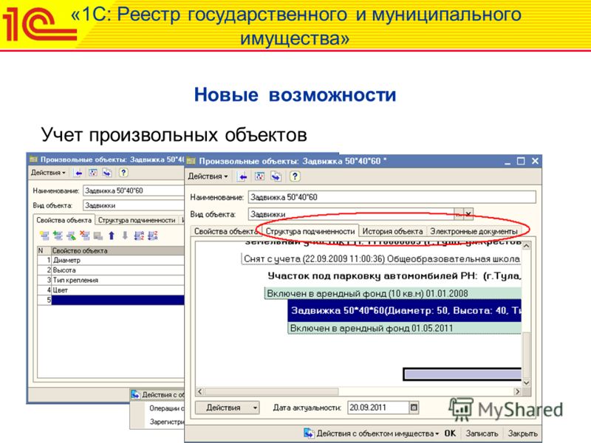Screen dimensions: 591x443
Task: Click the green pencil row icon in back window
Action: coord(71,236)
